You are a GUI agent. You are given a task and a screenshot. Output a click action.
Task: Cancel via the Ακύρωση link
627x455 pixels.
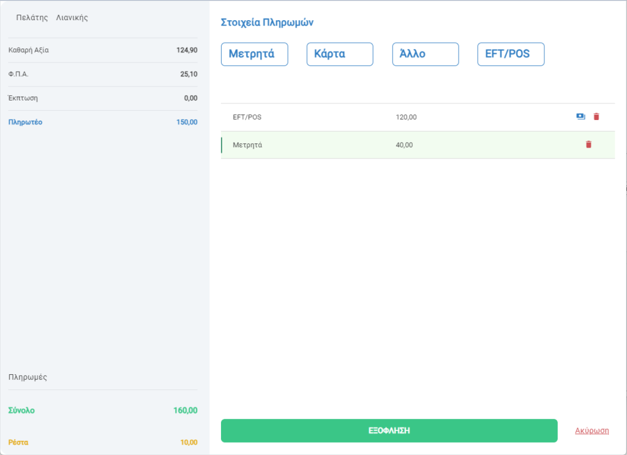592,431
